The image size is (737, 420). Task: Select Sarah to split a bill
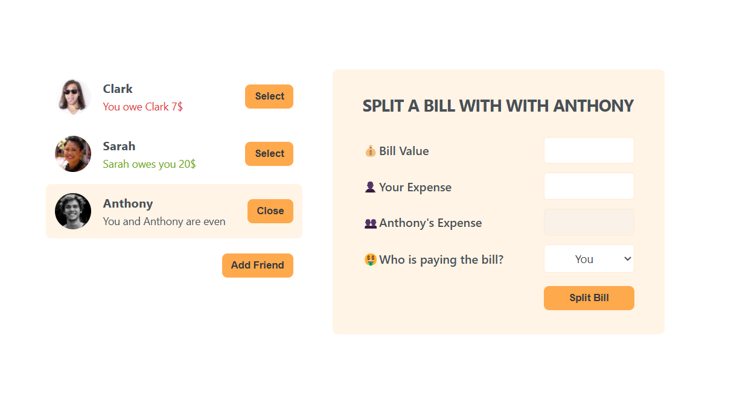point(269,154)
